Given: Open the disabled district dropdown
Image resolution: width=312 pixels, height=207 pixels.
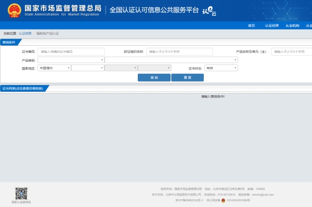Looking at the screenshot, I should pyautogui.click(x=154, y=68).
